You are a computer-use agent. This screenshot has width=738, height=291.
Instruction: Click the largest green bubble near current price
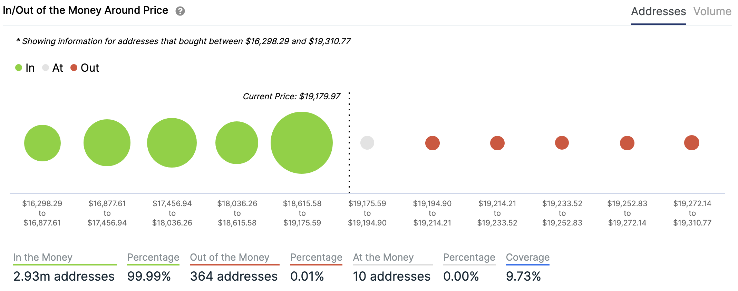pyautogui.click(x=301, y=143)
